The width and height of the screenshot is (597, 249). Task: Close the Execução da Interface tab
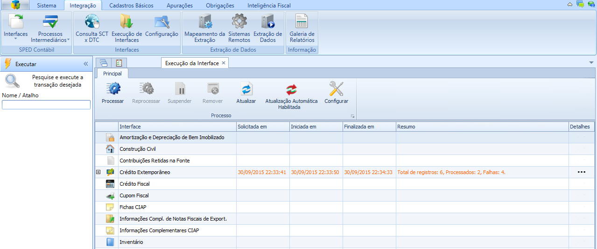coord(224,63)
